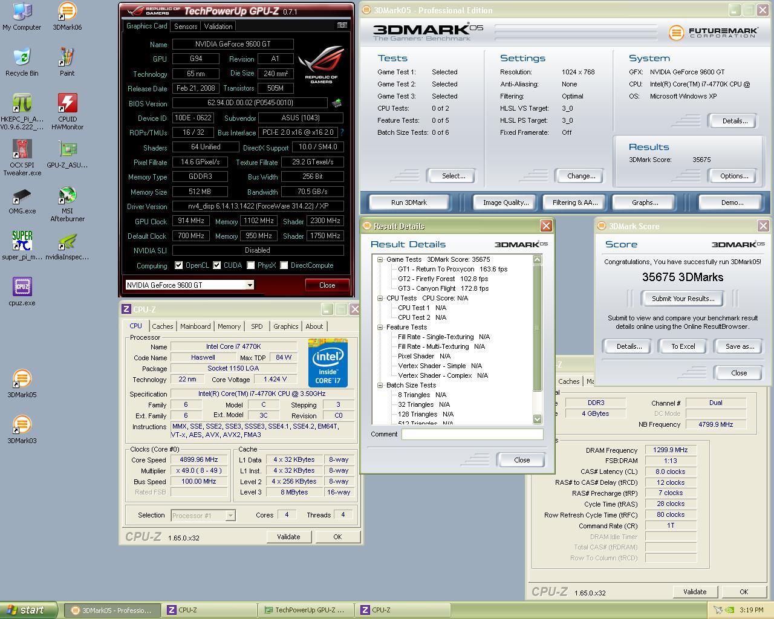
Task: Open the GPU-Z_ASU desktop icon
Action: click(67, 154)
